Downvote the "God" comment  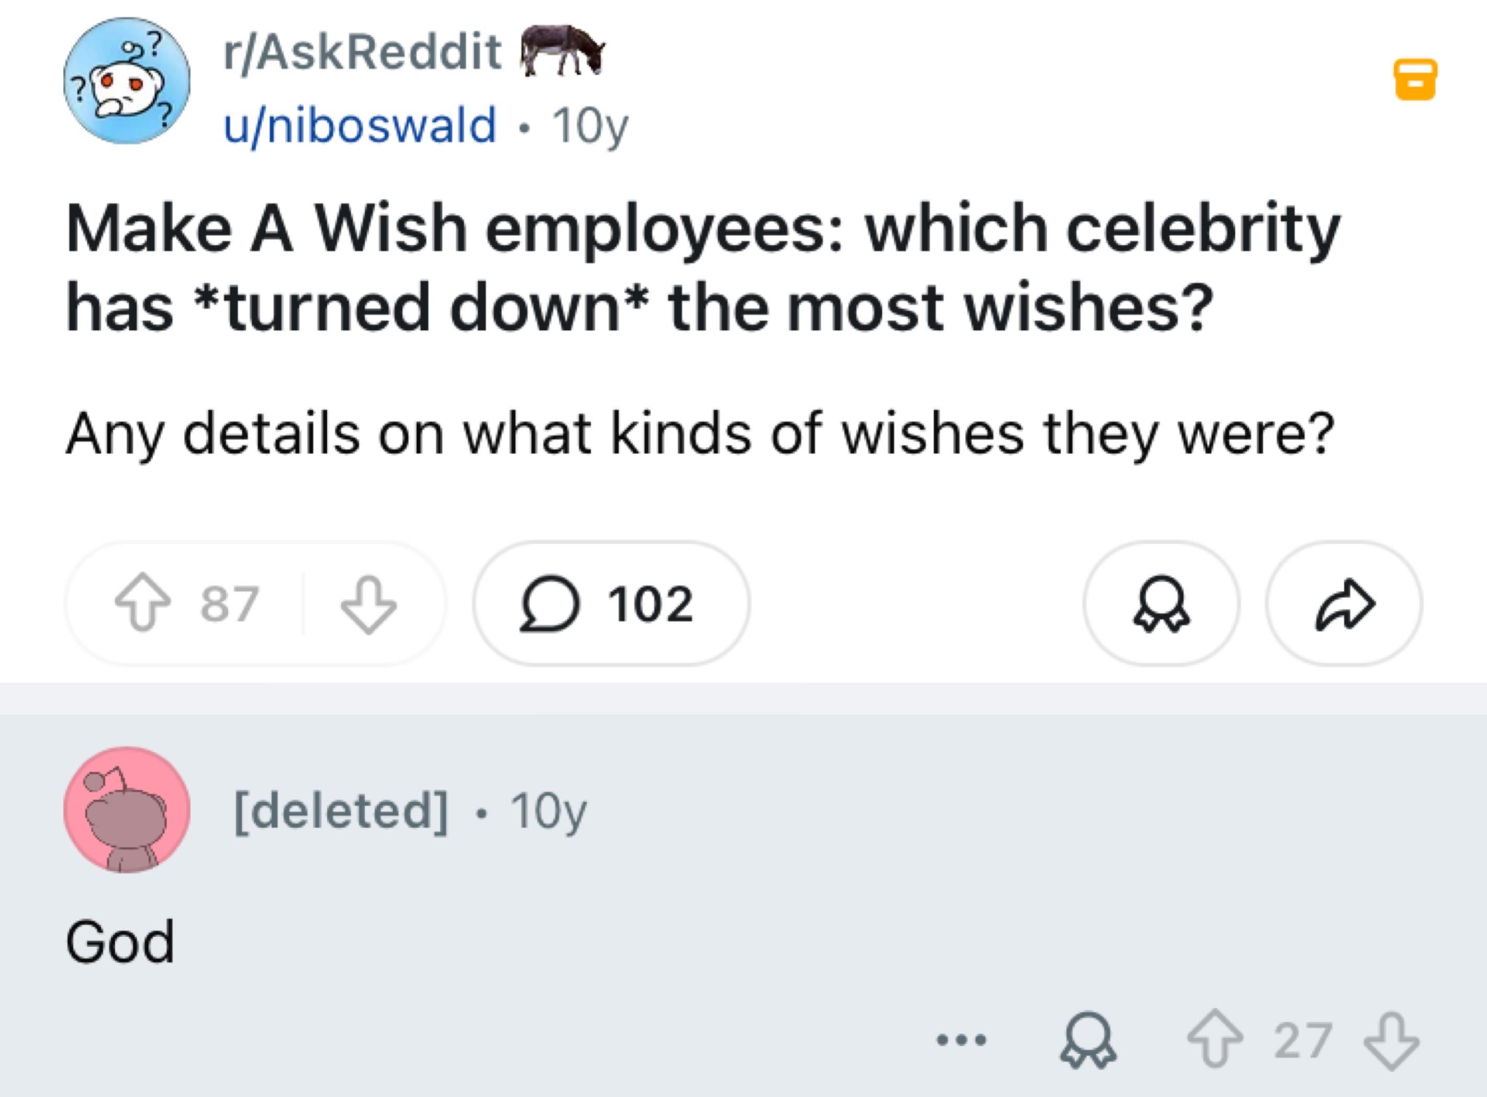tap(1391, 1039)
